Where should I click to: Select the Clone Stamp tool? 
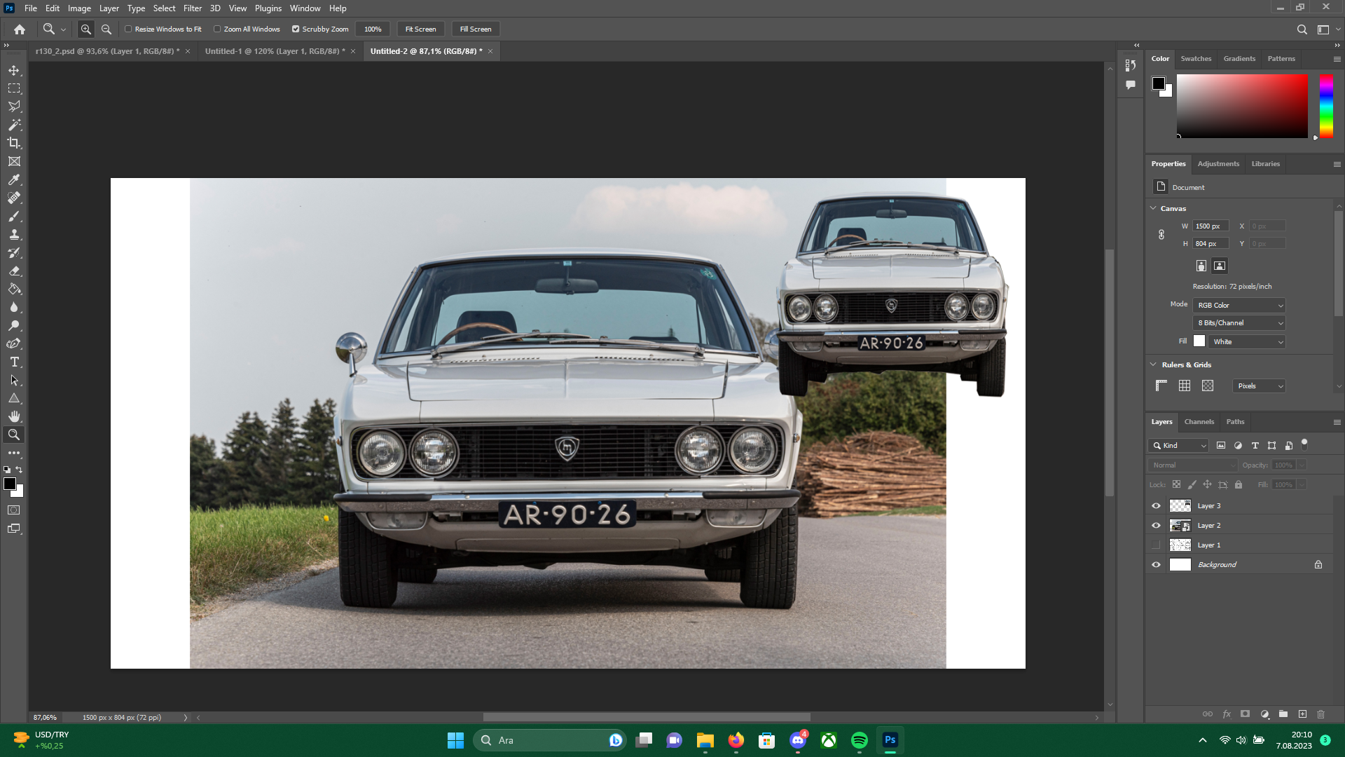[14, 235]
